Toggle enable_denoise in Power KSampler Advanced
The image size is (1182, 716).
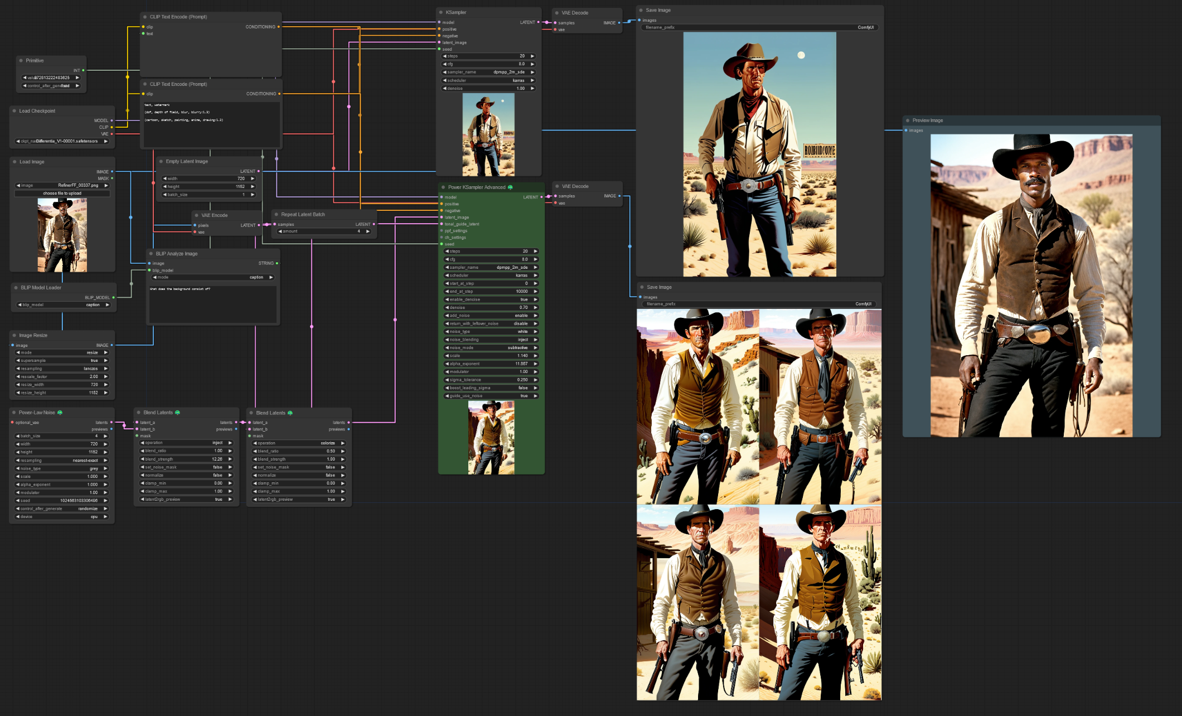tap(491, 299)
